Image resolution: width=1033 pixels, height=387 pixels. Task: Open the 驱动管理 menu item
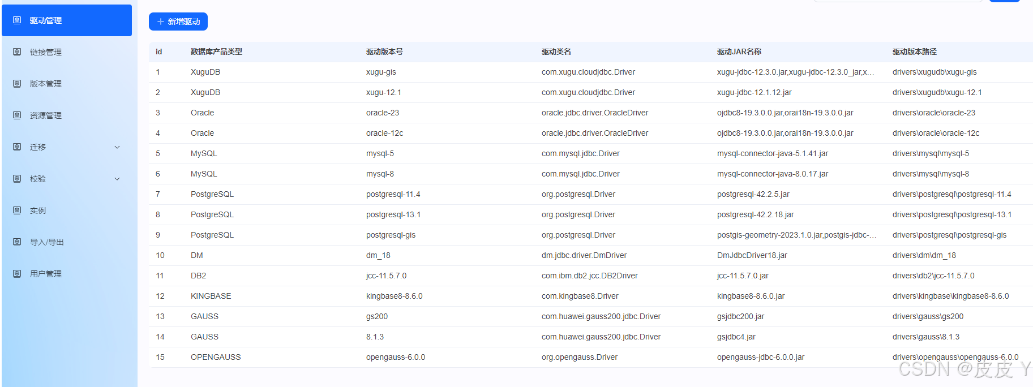pyautogui.click(x=67, y=20)
